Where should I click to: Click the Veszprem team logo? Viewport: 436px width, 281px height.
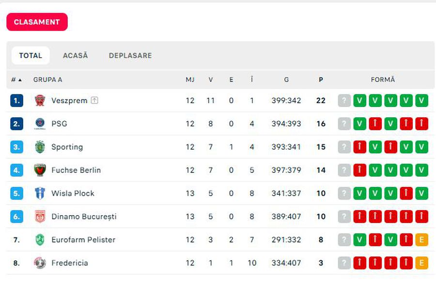pos(40,101)
